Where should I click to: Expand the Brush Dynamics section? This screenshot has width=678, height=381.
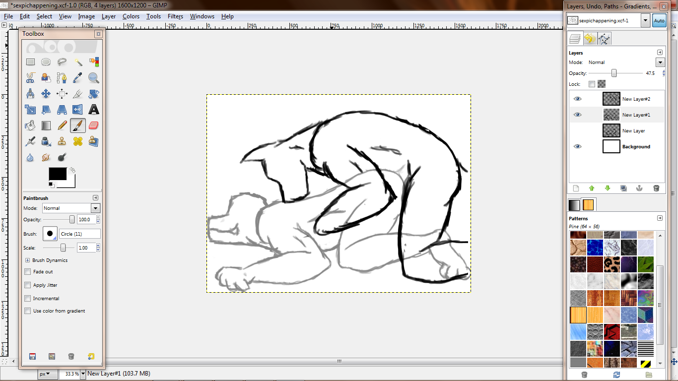click(x=27, y=260)
